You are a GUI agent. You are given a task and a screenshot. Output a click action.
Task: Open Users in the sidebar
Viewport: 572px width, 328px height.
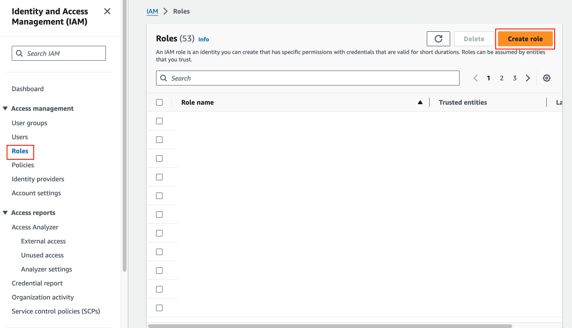point(20,137)
